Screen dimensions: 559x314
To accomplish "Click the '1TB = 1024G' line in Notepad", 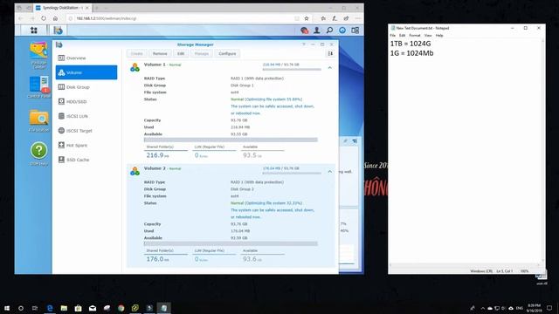I will point(411,44).
